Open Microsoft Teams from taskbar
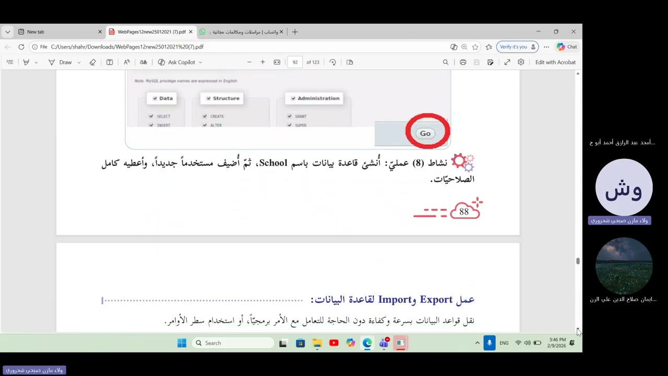The width and height of the screenshot is (668, 376). coord(384,343)
